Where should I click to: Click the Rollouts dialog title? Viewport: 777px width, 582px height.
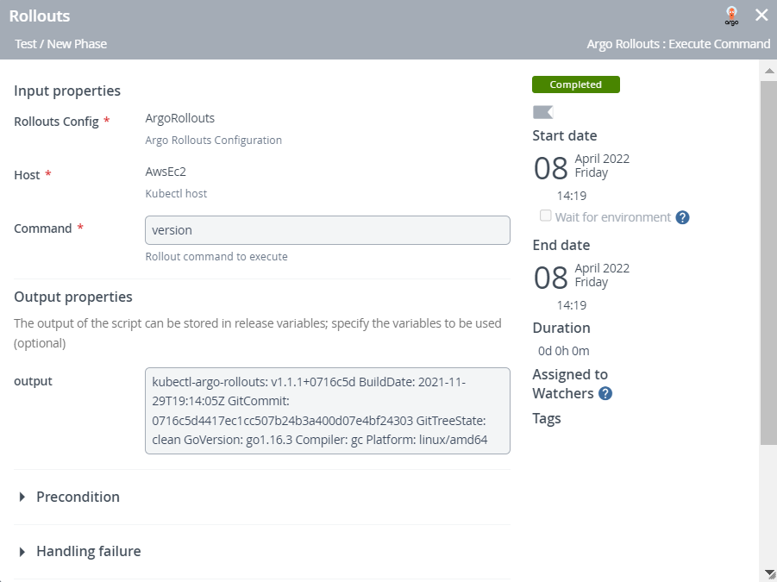pyautogui.click(x=40, y=16)
